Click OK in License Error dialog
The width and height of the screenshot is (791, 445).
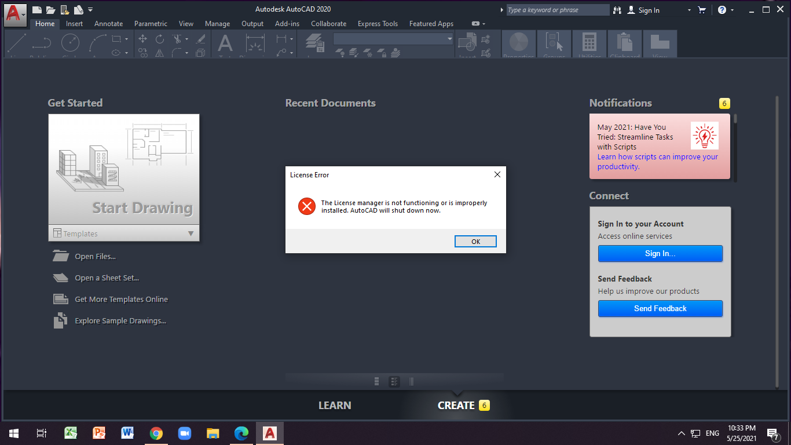point(475,242)
